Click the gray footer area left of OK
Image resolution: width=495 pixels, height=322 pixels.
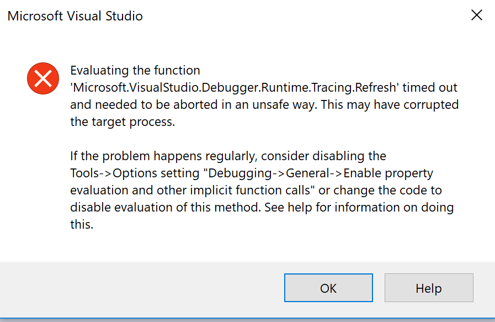(x=142, y=288)
